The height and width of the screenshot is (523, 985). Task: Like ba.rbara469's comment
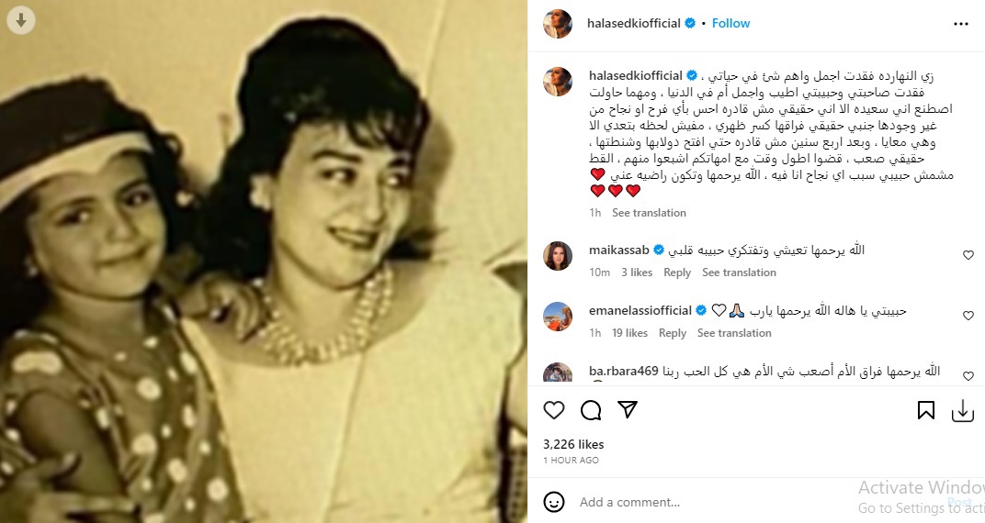(968, 375)
